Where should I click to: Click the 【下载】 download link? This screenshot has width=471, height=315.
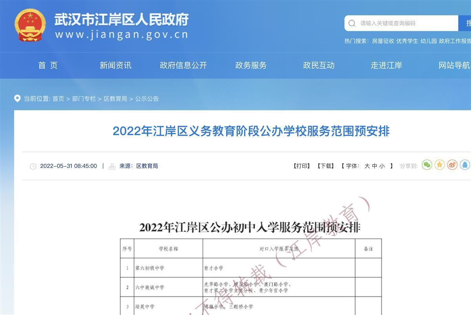tap(325, 166)
